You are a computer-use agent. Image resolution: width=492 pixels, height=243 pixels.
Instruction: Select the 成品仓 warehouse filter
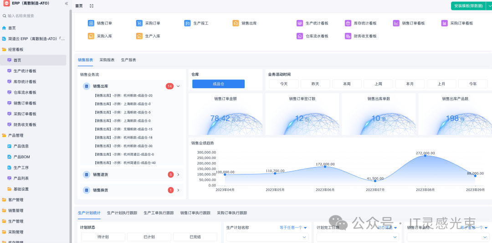coord(218,84)
